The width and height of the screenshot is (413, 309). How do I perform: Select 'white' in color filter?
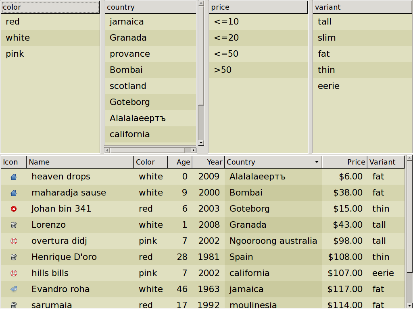click(x=50, y=37)
